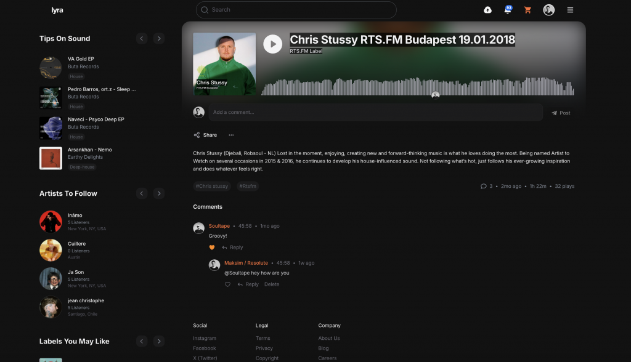Image resolution: width=631 pixels, height=362 pixels.
Task: Play the Chris Stussy RTS.FM track
Action: point(272,44)
